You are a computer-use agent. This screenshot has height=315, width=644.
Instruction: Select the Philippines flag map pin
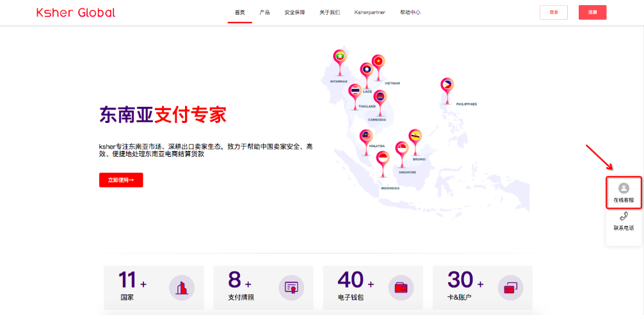pyautogui.click(x=447, y=85)
